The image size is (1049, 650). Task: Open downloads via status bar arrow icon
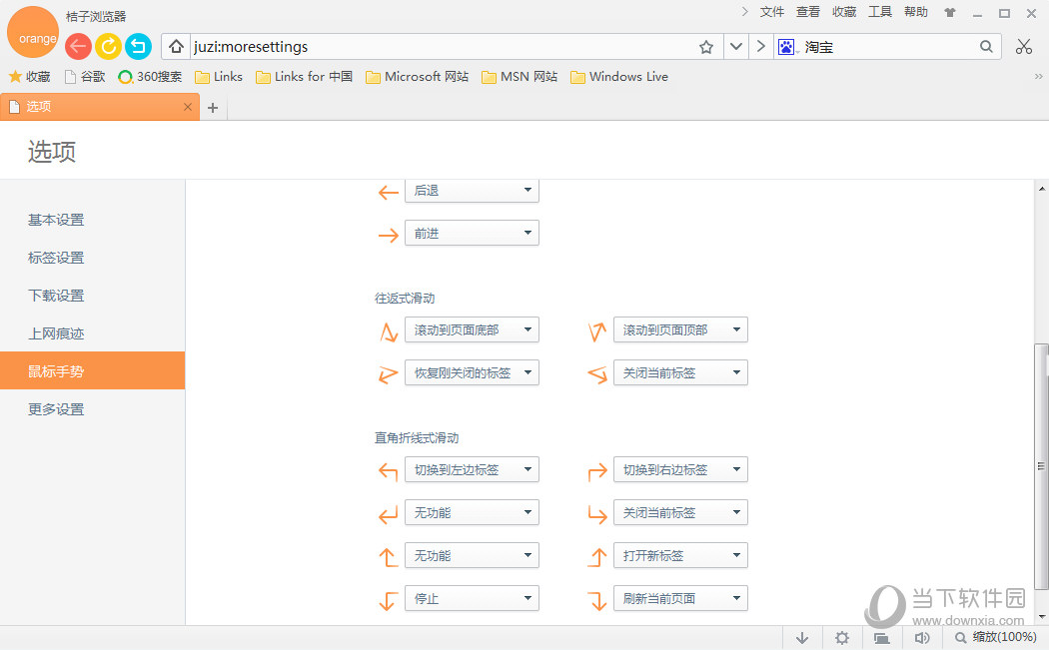[801, 638]
